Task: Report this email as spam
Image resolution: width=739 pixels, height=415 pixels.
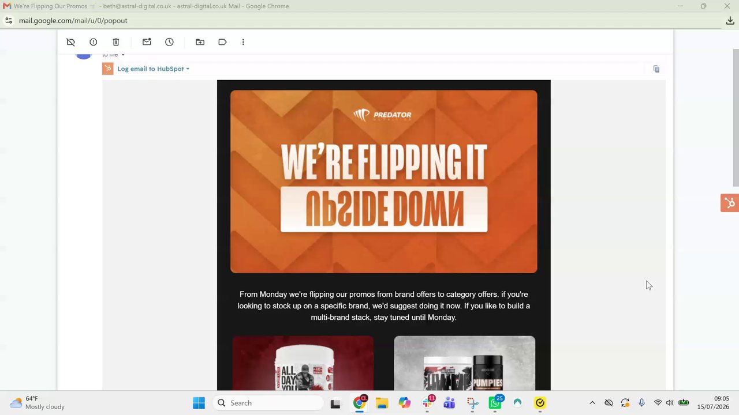Action: [x=94, y=42]
